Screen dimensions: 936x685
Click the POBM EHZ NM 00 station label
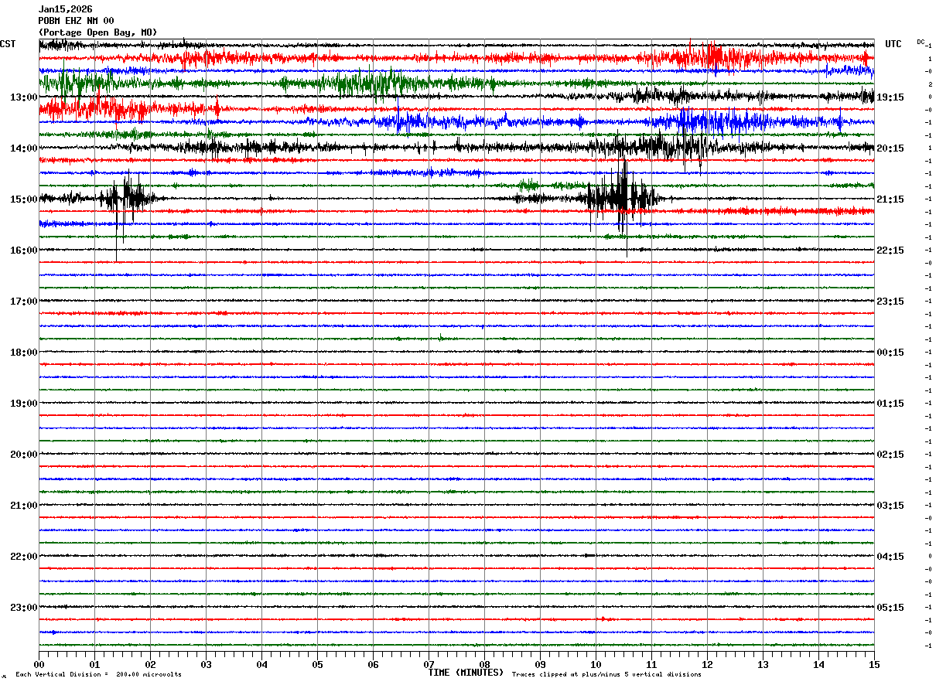pos(76,21)
